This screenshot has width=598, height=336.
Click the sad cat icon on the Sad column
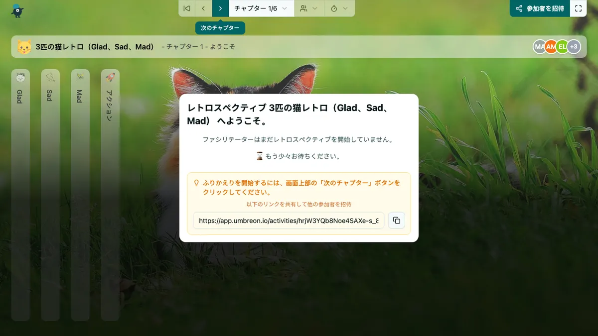(x=50, y=76)
